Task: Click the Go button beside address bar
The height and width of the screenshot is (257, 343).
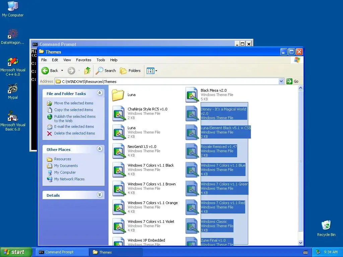Action: tap(292, 81)
